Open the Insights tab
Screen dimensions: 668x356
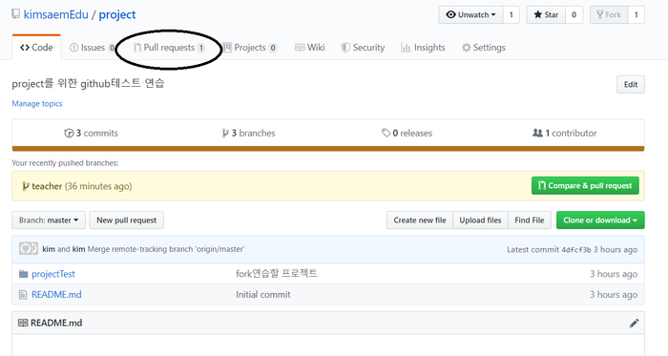point(423,48)
